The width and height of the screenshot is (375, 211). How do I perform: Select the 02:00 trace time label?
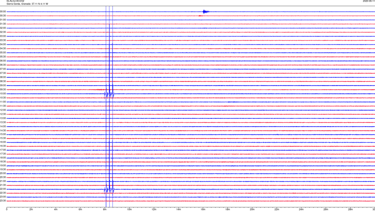click(x=3, y=28)
